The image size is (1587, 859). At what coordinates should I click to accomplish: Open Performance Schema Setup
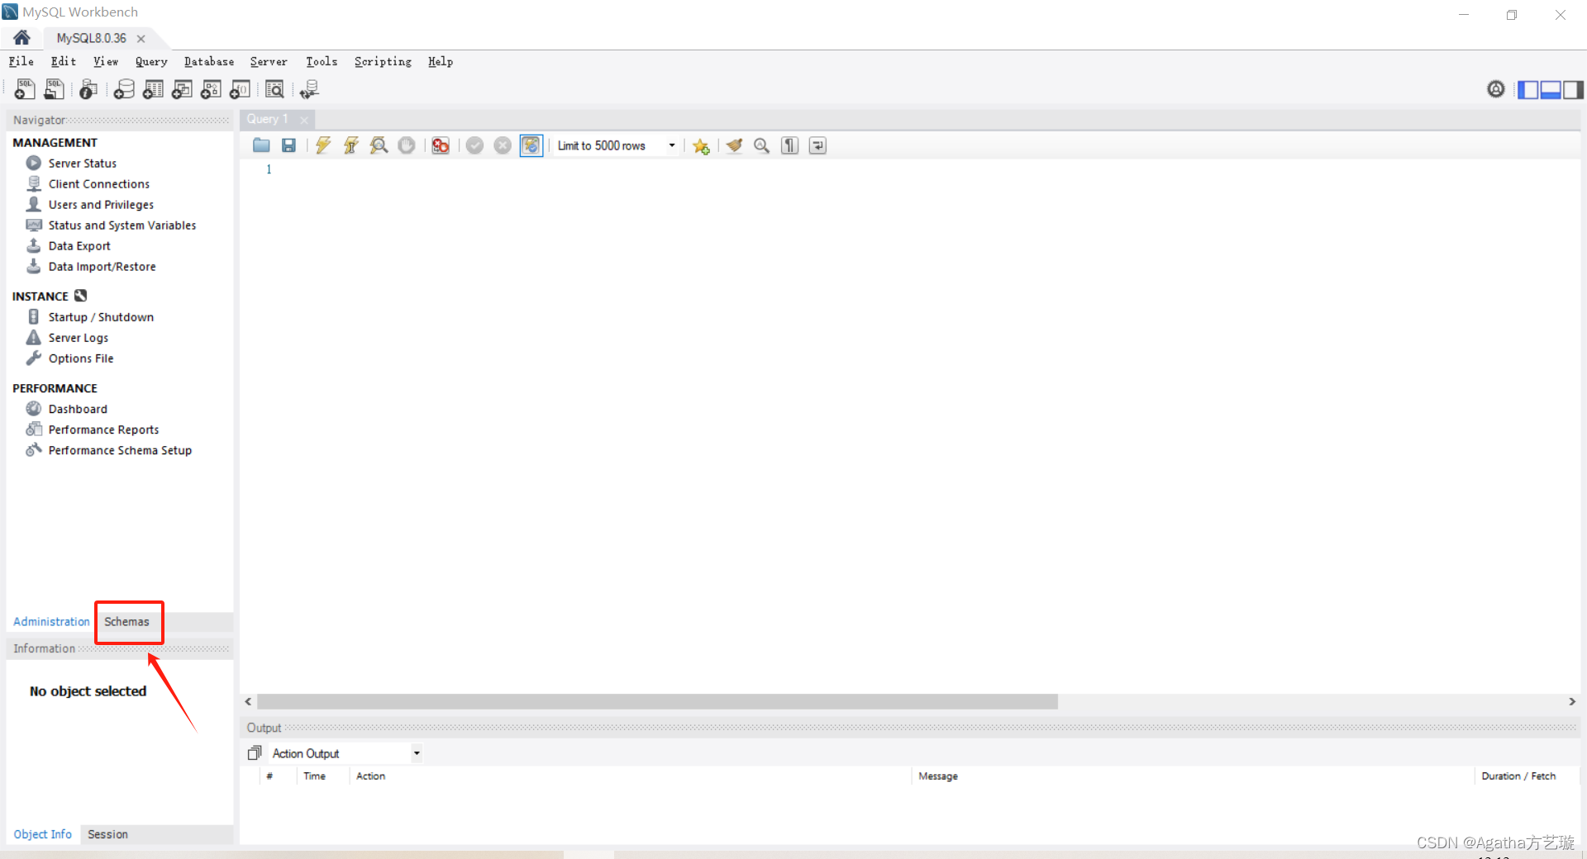(x=120, y=450)
